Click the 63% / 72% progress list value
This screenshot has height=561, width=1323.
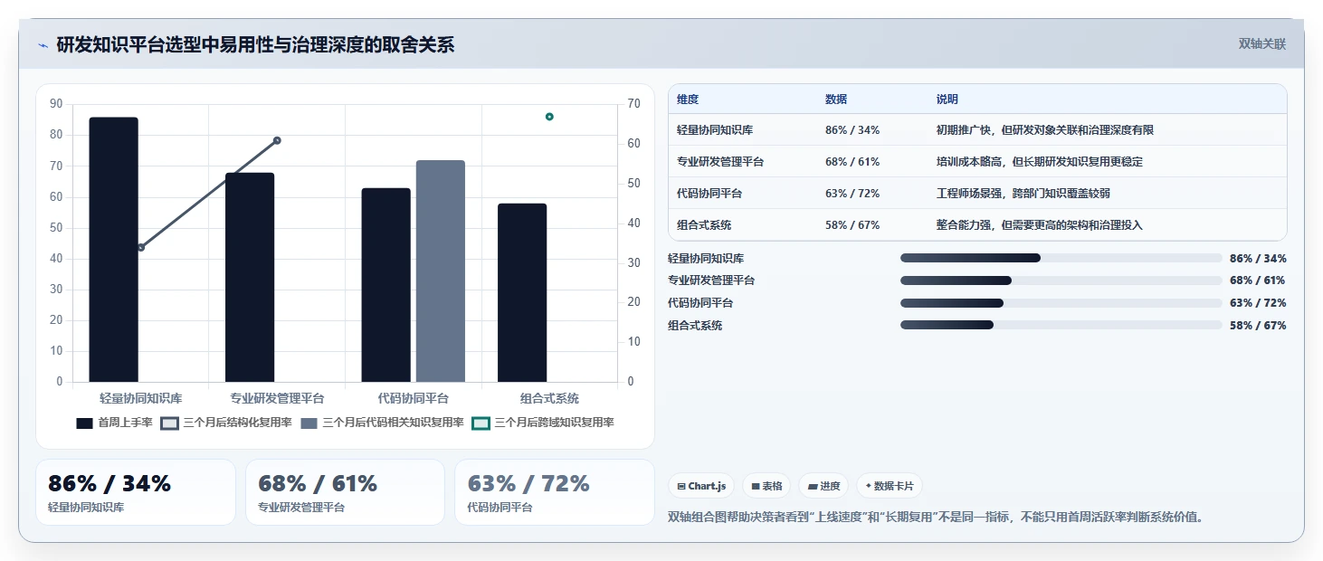pyautogui.click(x=1258, y=303)
